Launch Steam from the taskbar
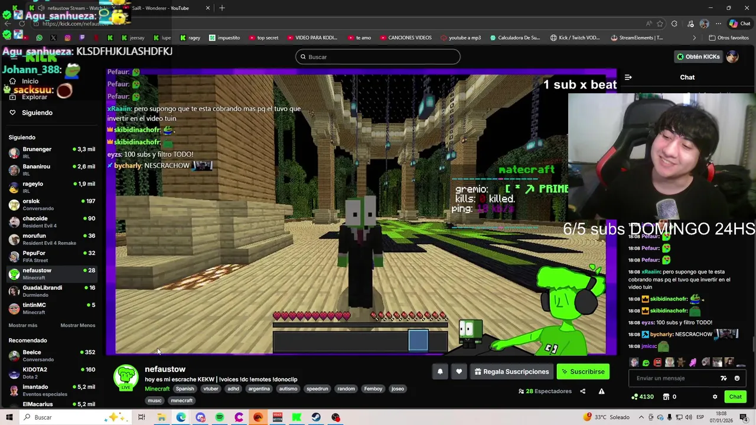756x425 pixels. (316, 417)
